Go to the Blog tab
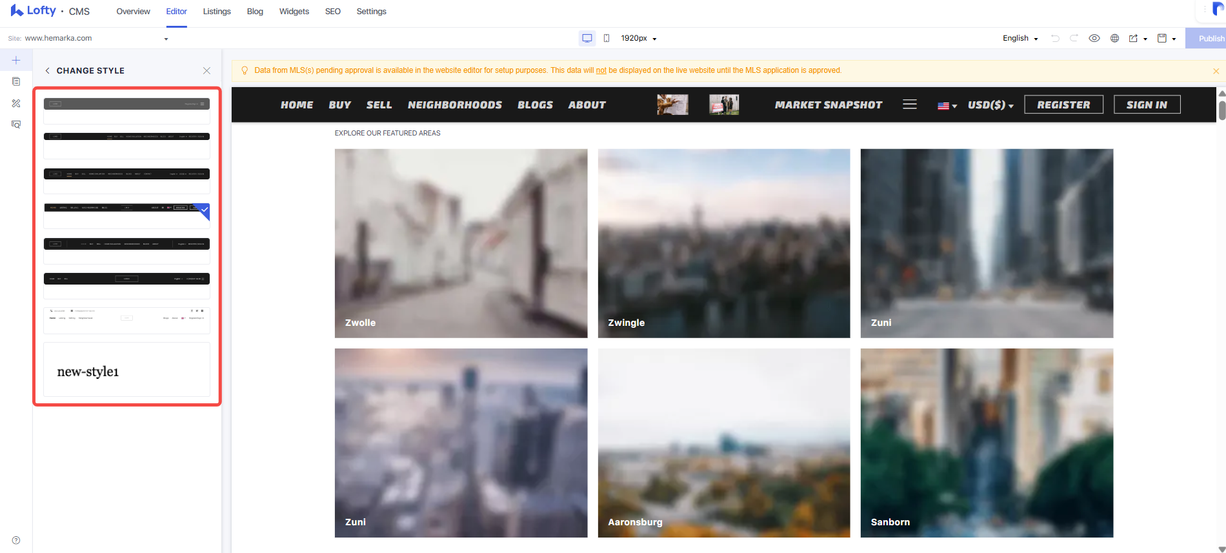Screen dimensions: 1226x553 coord(255,12)
